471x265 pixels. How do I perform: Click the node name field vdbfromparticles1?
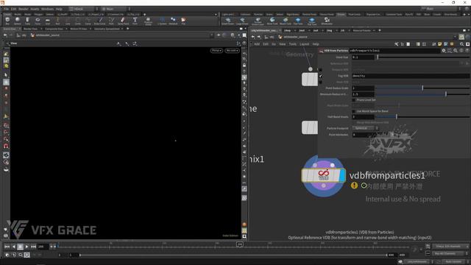pos(394,51)
